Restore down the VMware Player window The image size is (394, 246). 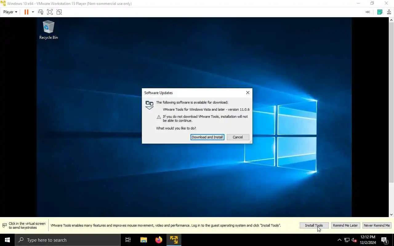tap(372, 3)
